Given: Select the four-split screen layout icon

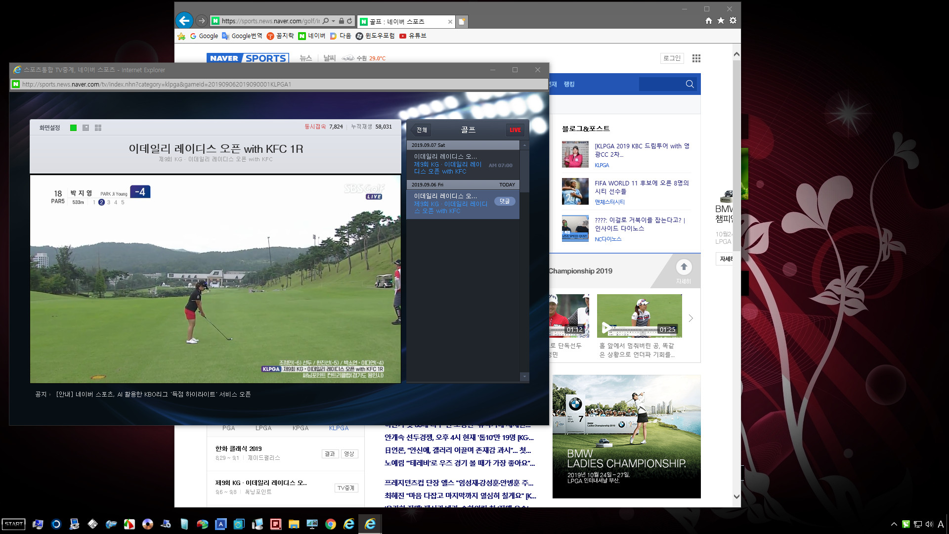Looking at the screenshot, I should [98, 128].
